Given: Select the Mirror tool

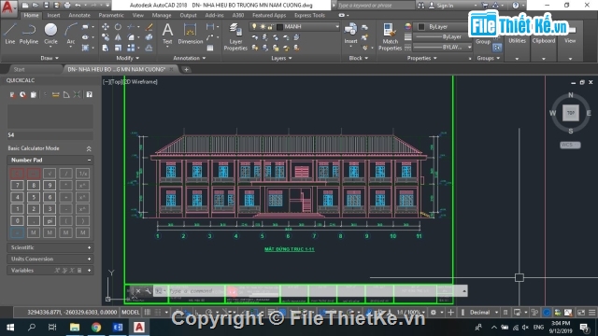Looking at the screenshot, I should 119,37.
